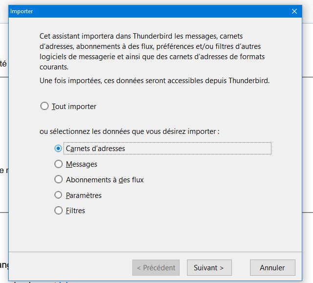The image size is (313, 283).
Task: Select the "Tout importer" radio button
Action: click(44, 106)
